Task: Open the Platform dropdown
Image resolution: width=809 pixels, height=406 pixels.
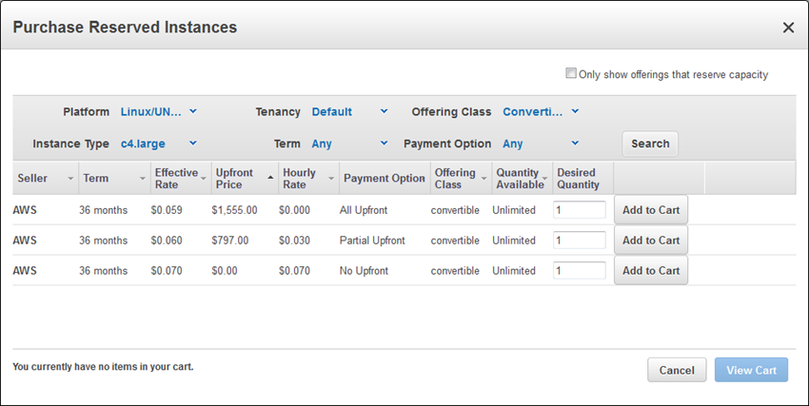Action: point(159,111)
